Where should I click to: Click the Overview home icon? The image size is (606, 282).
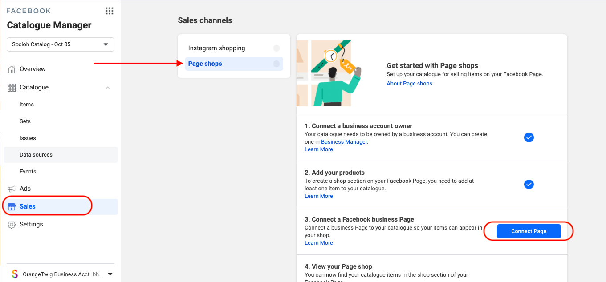click(12, 69)
